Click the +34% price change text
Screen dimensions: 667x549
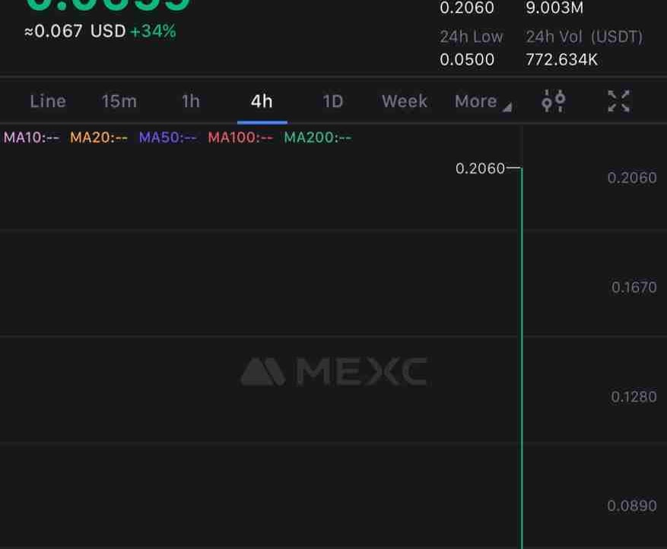coord(153,31)
